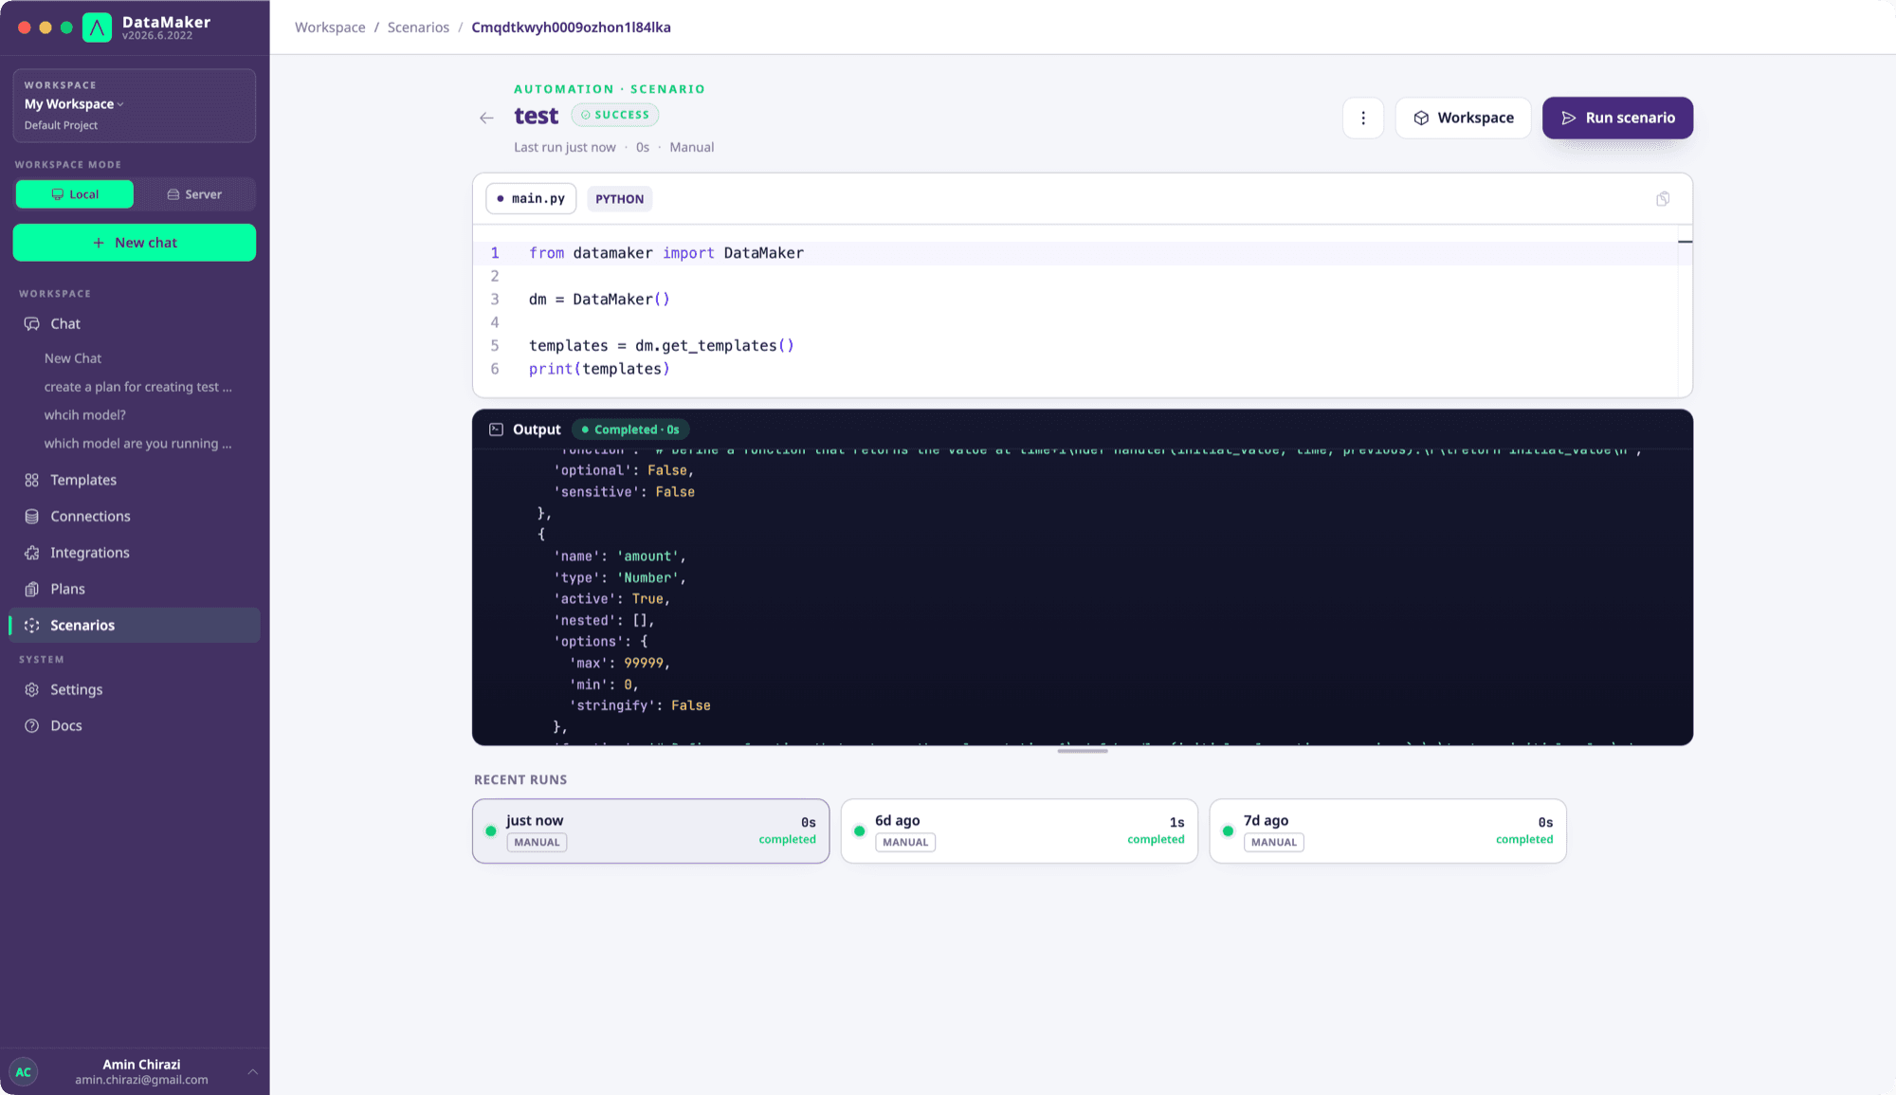The width and height of the screenshot is (1896, 1095).
Task: Click the Workspace button in header
Action: coord(1463,119)
